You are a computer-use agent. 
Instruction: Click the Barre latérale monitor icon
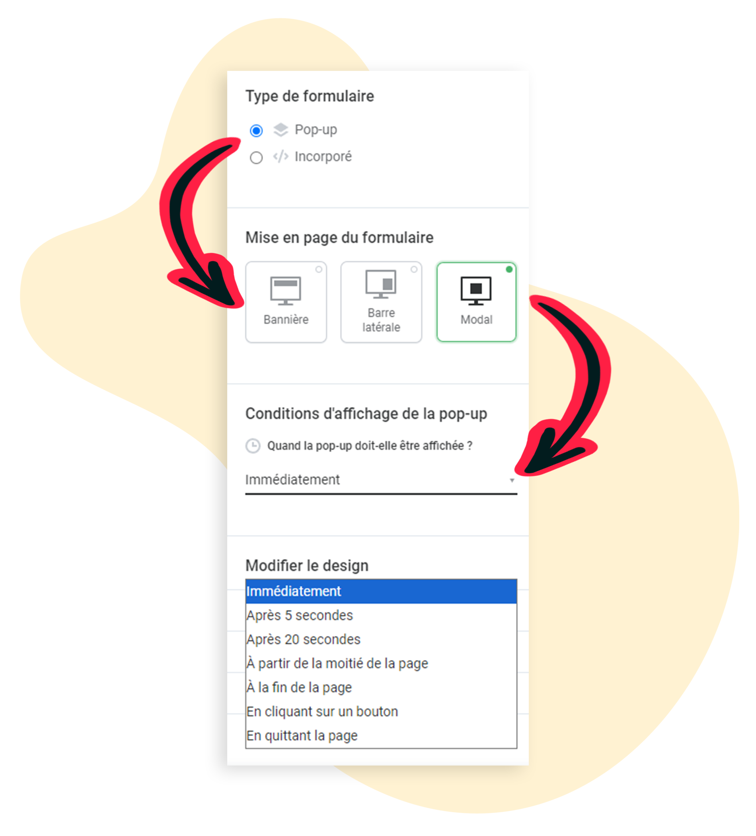[380, 284]
